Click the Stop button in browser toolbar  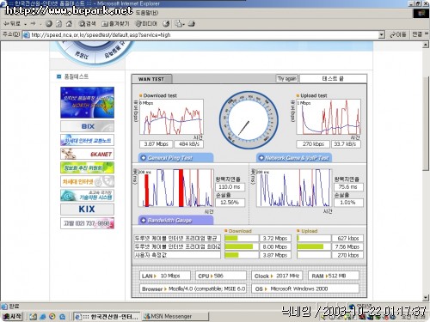pos(49,24)
